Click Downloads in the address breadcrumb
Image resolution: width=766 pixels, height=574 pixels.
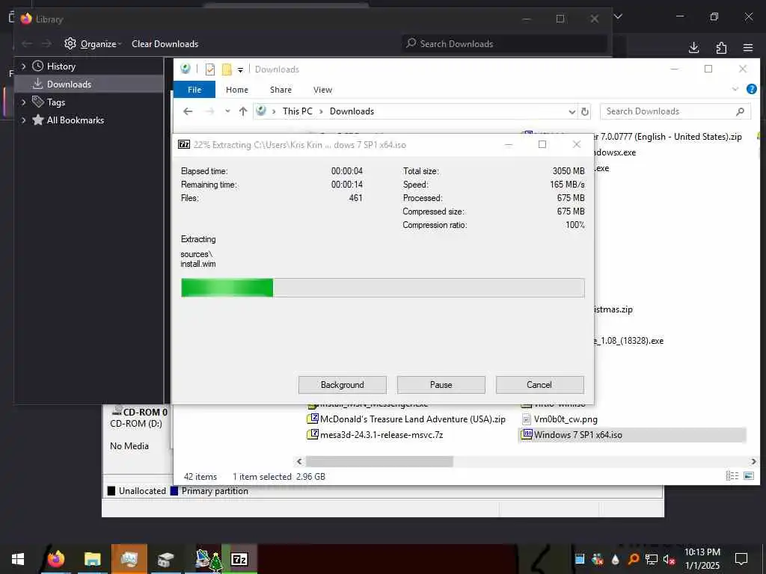pos(352,111)
